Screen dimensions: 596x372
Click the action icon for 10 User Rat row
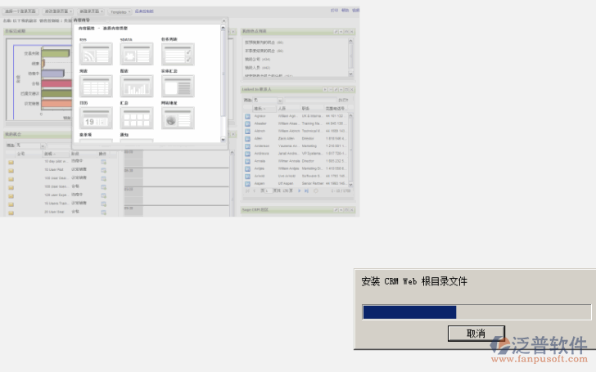pos(104,170)
